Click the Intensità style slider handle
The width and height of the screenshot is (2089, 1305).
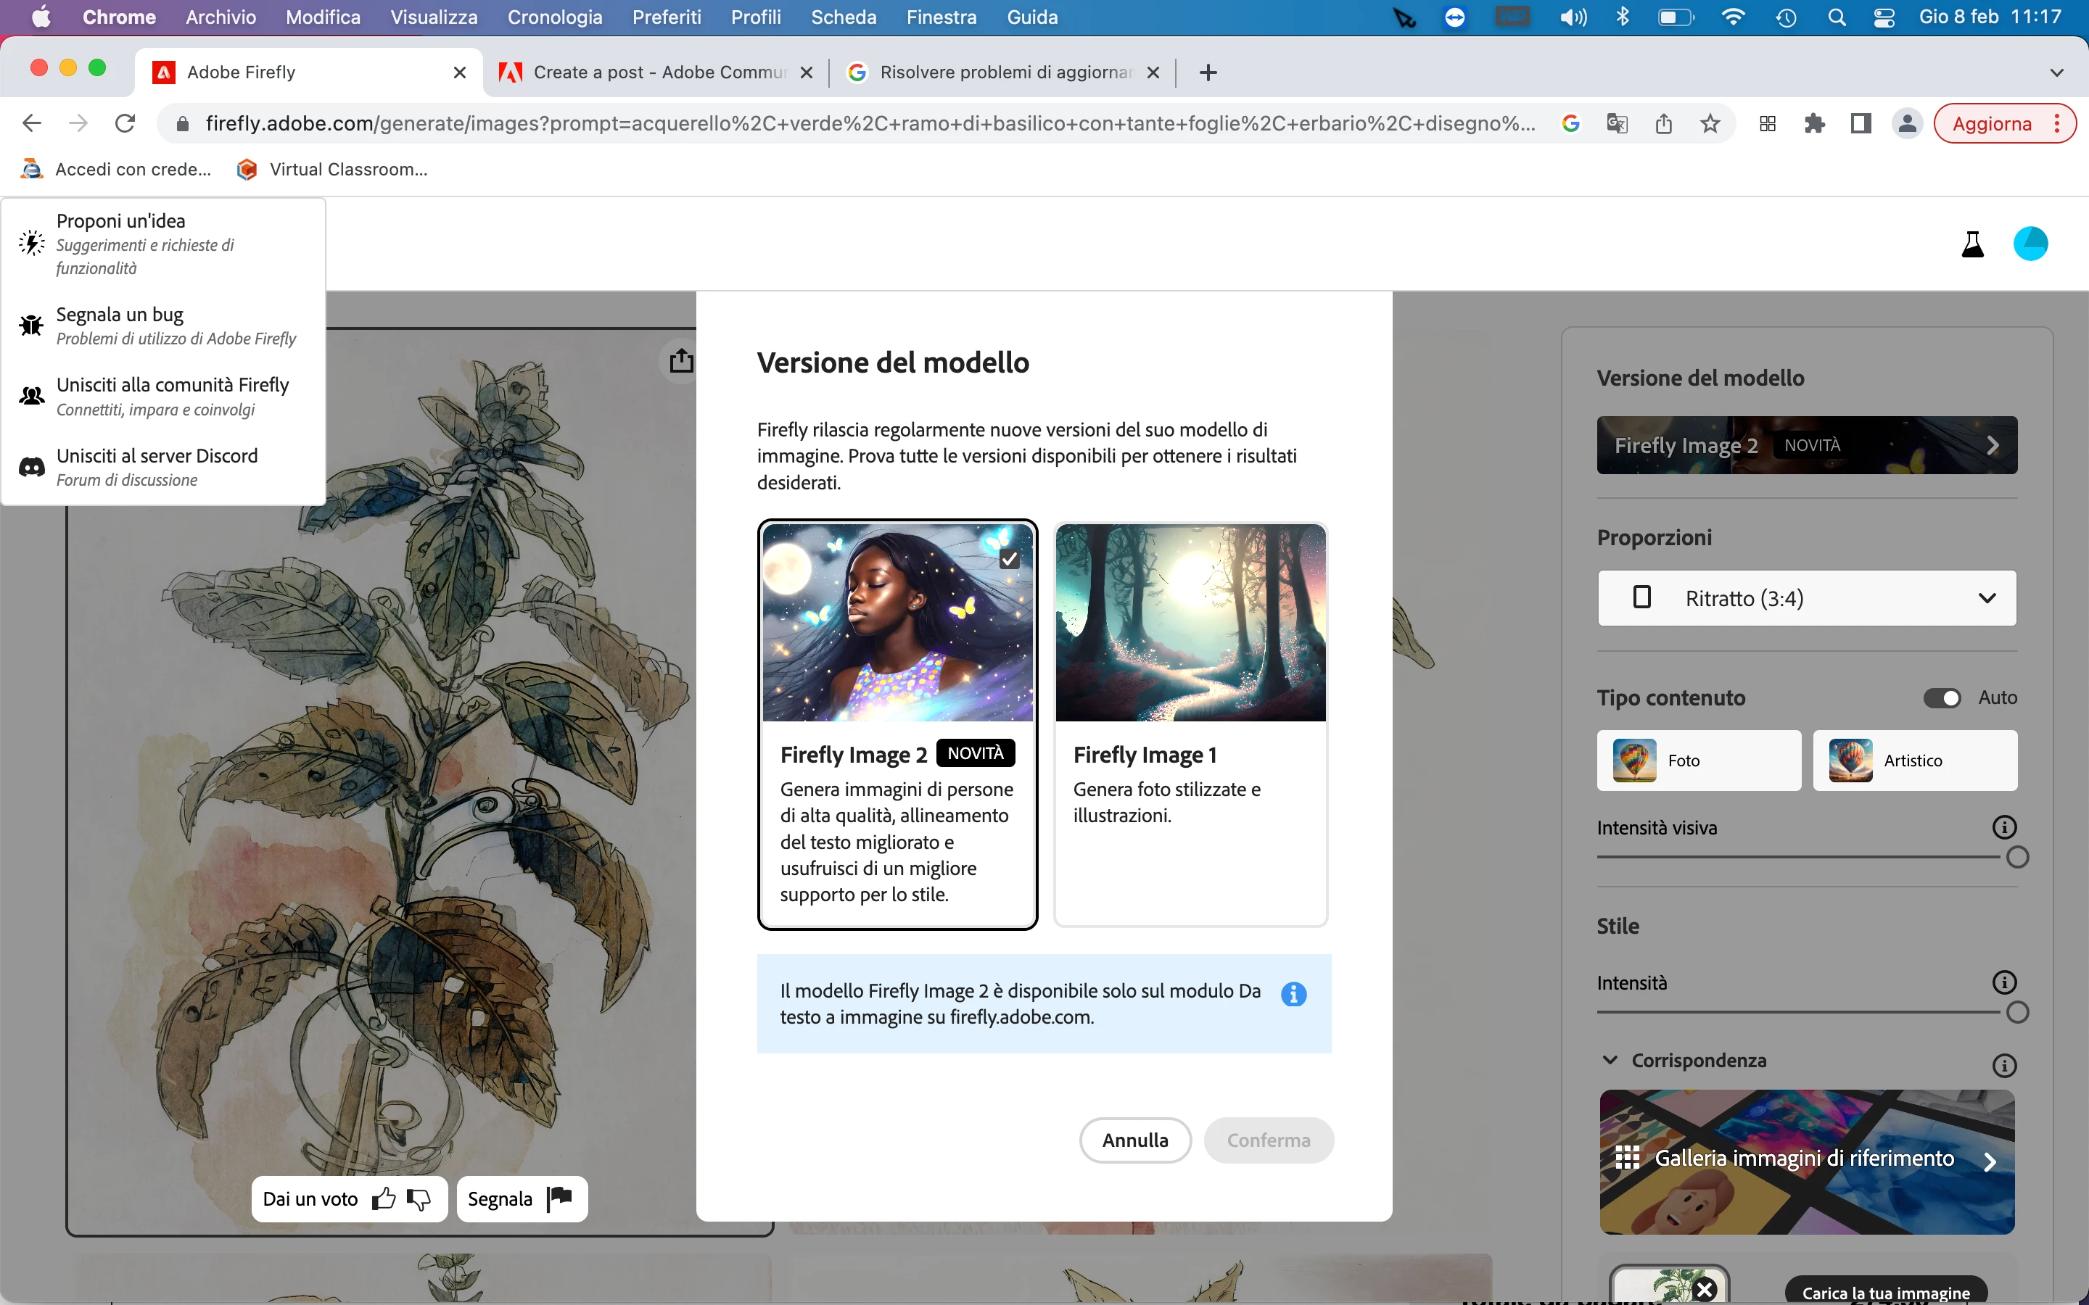(x=2017, y=1011)
